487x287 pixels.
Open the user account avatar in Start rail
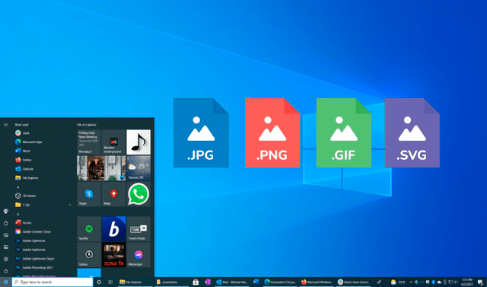pyautogui.click(x=6, y=211)
